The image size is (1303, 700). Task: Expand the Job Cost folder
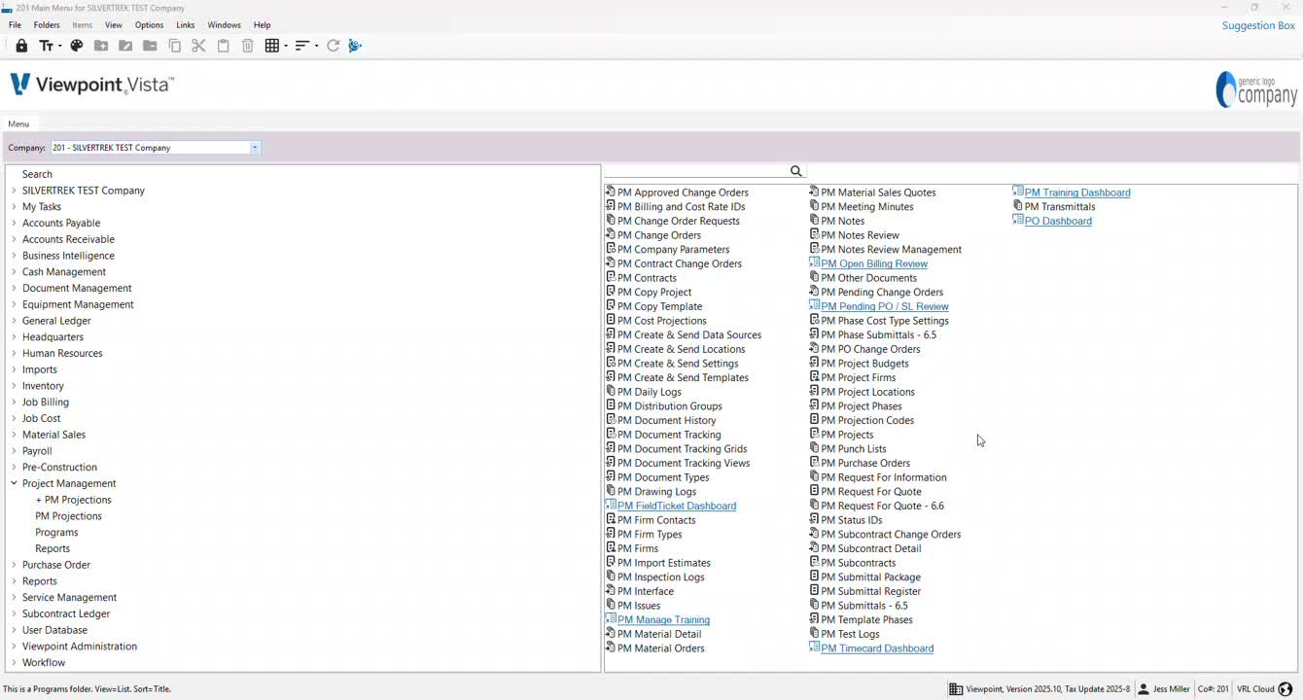pos(14,418)
